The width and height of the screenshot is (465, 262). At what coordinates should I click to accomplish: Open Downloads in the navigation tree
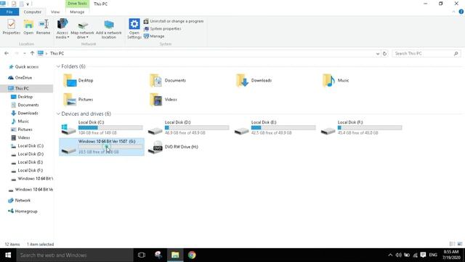click(28, 114)
